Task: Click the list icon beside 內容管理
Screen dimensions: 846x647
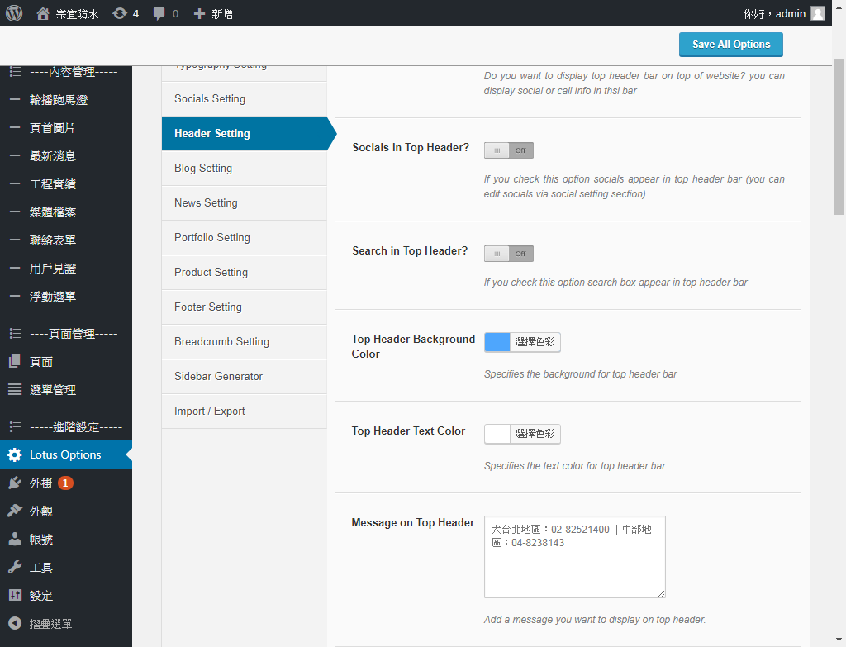Action: [x=15, y=72]
